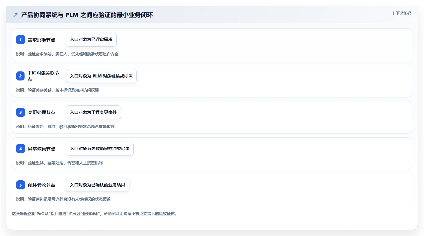Select the 入口对象为失败消息或冲突记录 pill
The height and width of the screenshot is (236, 424).
[x=100, y=149]
